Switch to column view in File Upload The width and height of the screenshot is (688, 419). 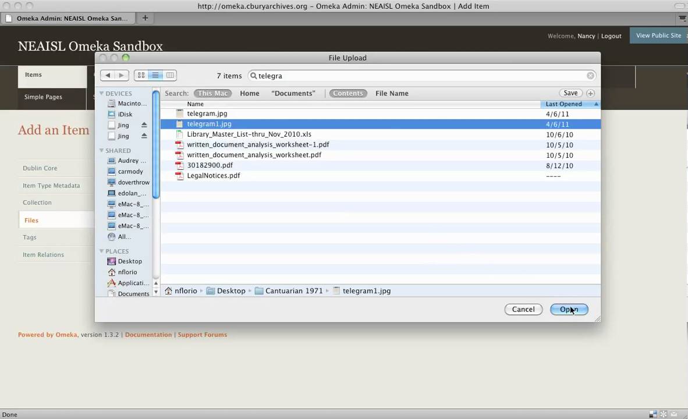pyautogui.click(x=170, y=76)
